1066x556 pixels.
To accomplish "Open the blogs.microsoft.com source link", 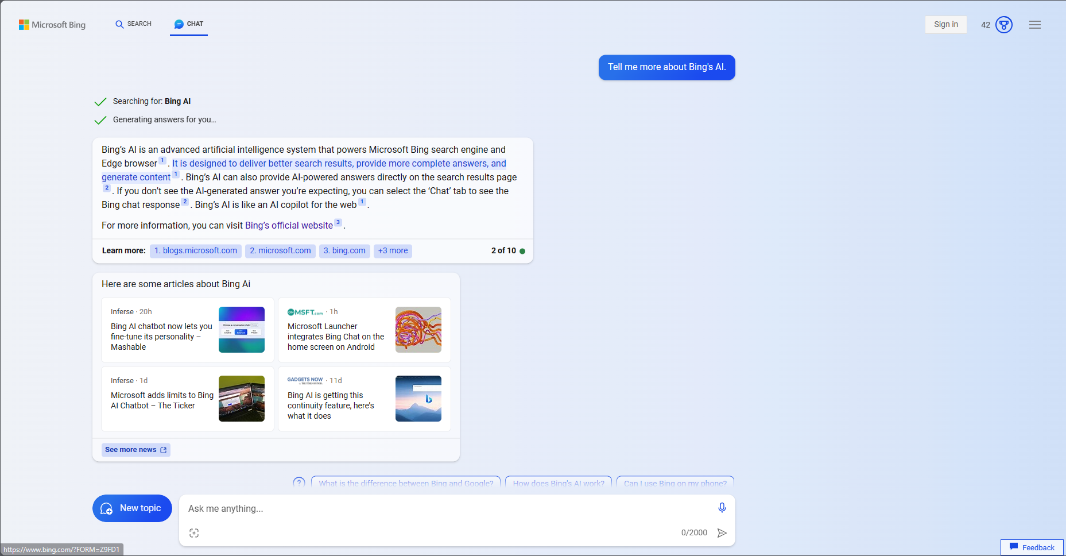I will pyautogui.click(x=196, y=251).
